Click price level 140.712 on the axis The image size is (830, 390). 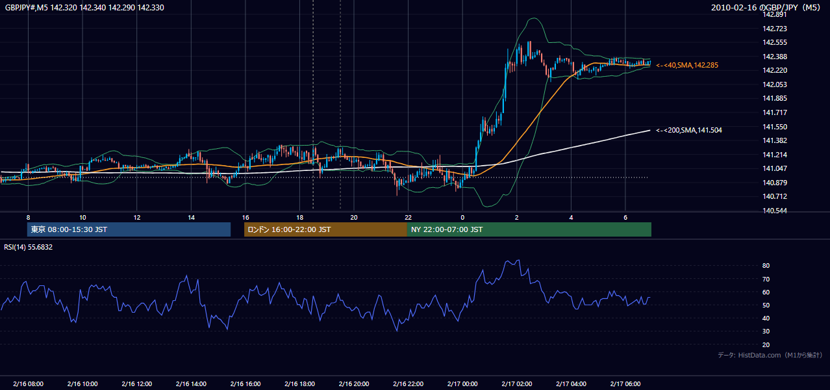coord(774,196)
